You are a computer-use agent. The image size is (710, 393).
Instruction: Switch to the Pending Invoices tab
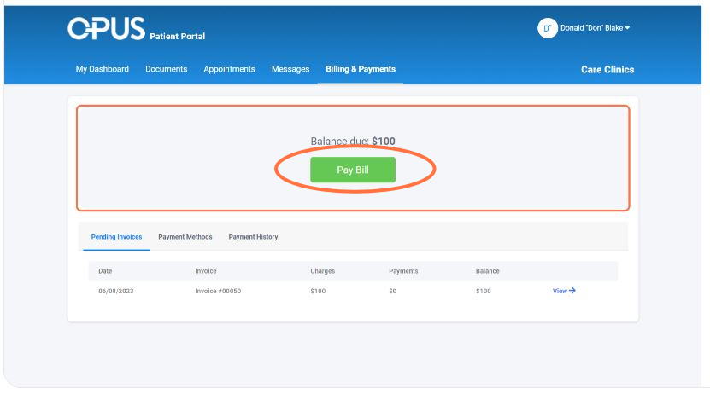(x=116, y=237)
